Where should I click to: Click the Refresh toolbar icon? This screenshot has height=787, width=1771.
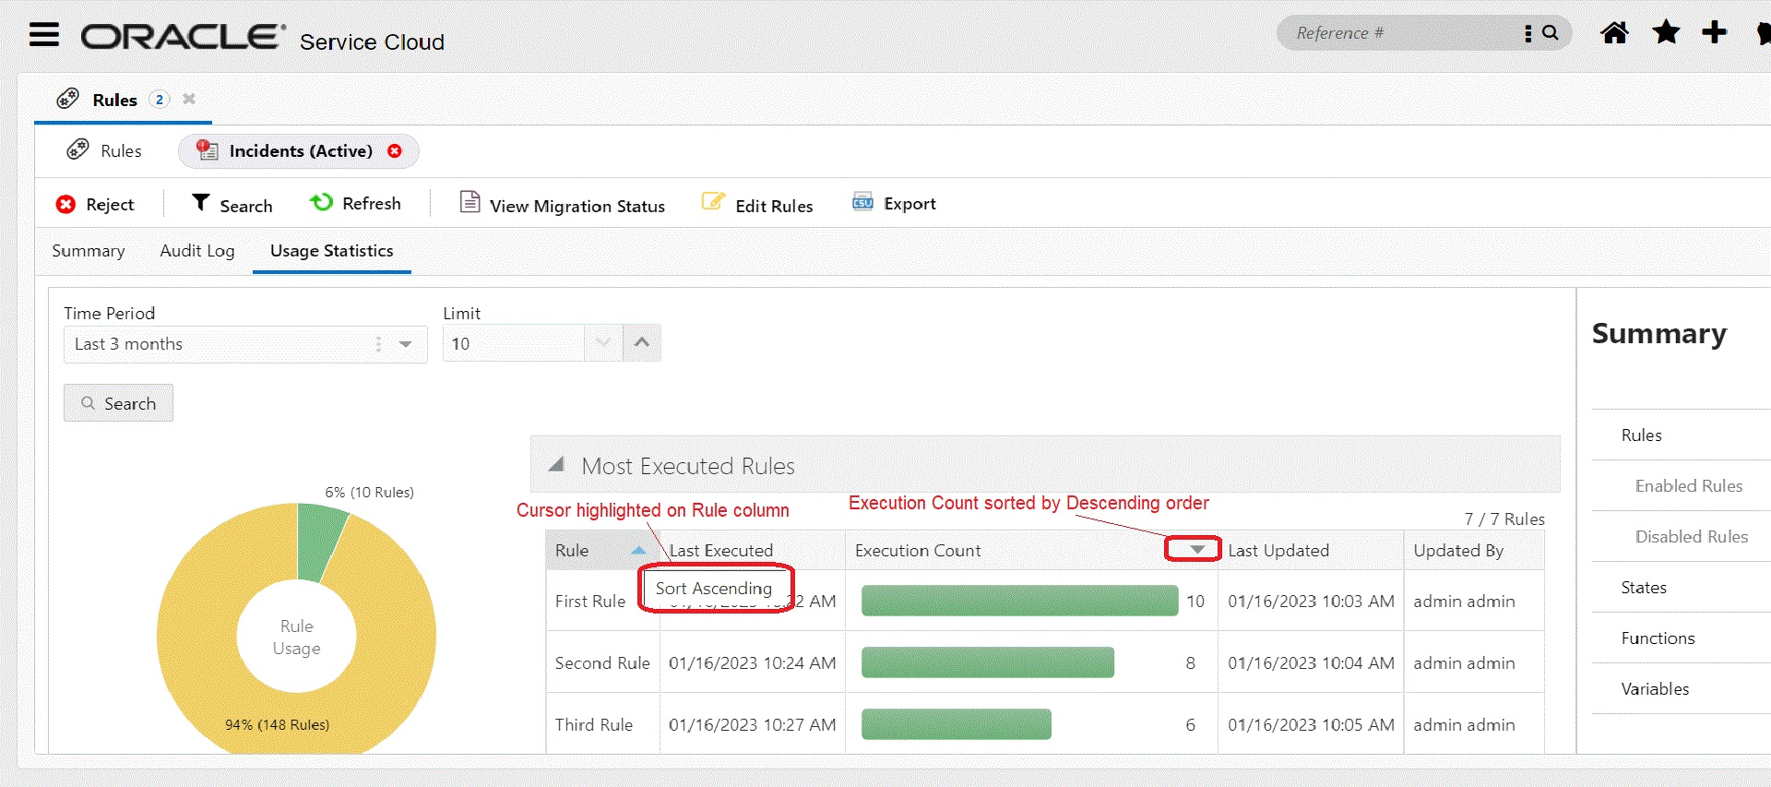coord(321,203)
